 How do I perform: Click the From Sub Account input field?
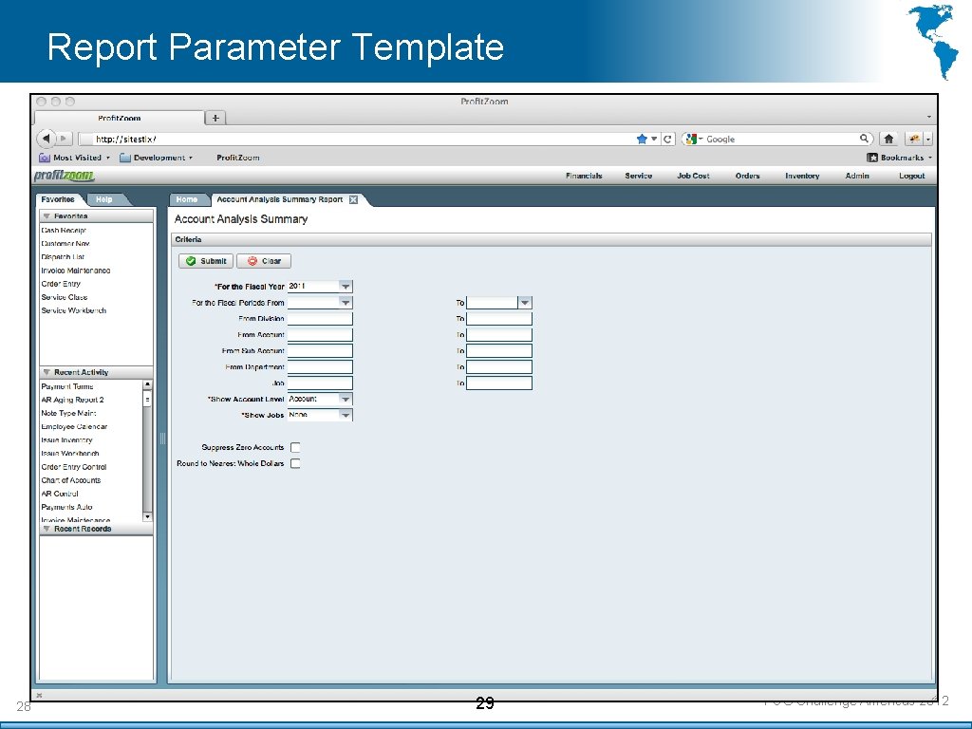pyautogui.click(x=320, y=351)
